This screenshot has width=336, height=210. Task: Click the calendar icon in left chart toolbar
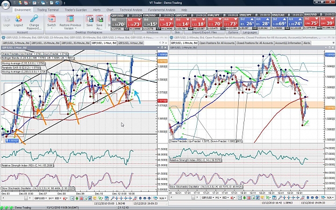tap(106, 198)
